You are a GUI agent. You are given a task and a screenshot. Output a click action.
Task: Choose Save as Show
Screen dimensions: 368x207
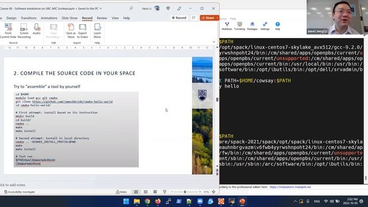click(71, 31)
